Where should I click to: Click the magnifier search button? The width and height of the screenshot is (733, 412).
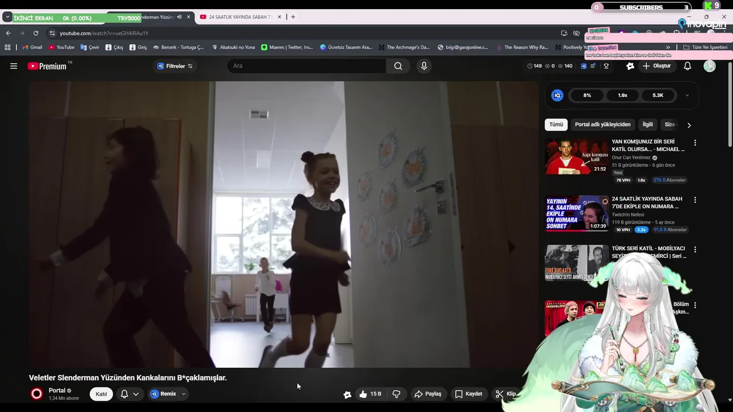(x=398, y=66)
